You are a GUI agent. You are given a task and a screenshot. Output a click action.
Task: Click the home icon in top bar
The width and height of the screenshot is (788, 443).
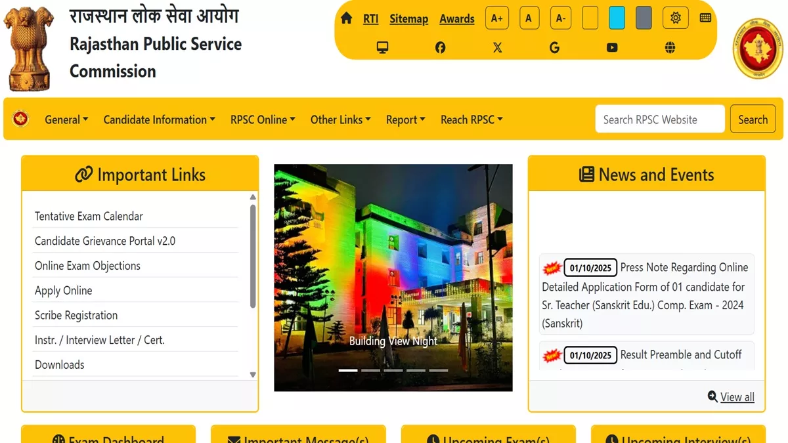click(347, 18)
